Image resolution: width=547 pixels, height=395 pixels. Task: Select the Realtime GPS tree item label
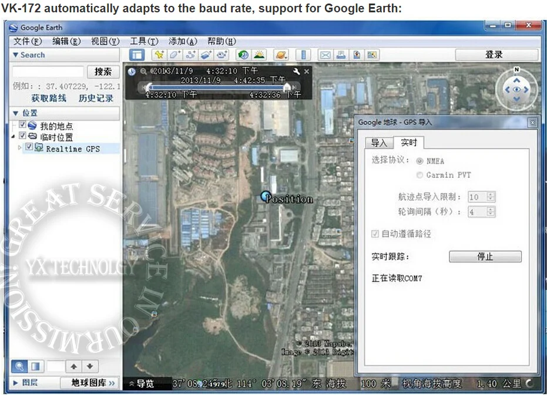73,148
